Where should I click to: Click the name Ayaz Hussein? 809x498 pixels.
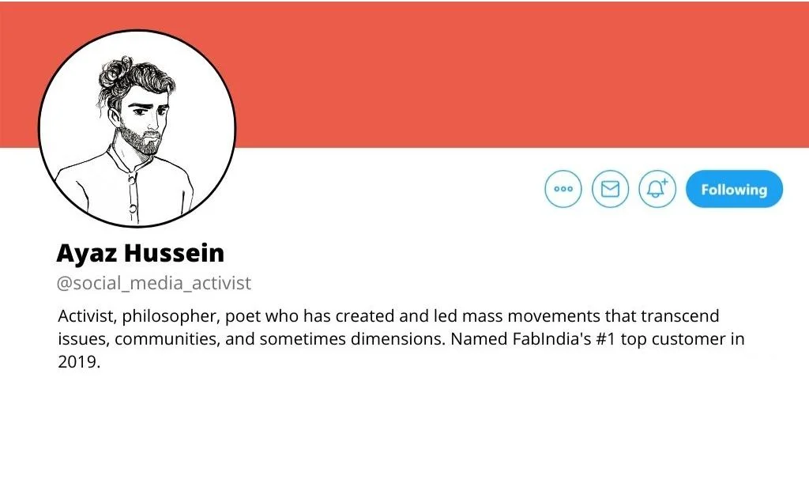(x=139, y=253)
